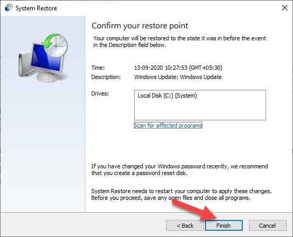Click the Time: label

click(x=98, y=68)
